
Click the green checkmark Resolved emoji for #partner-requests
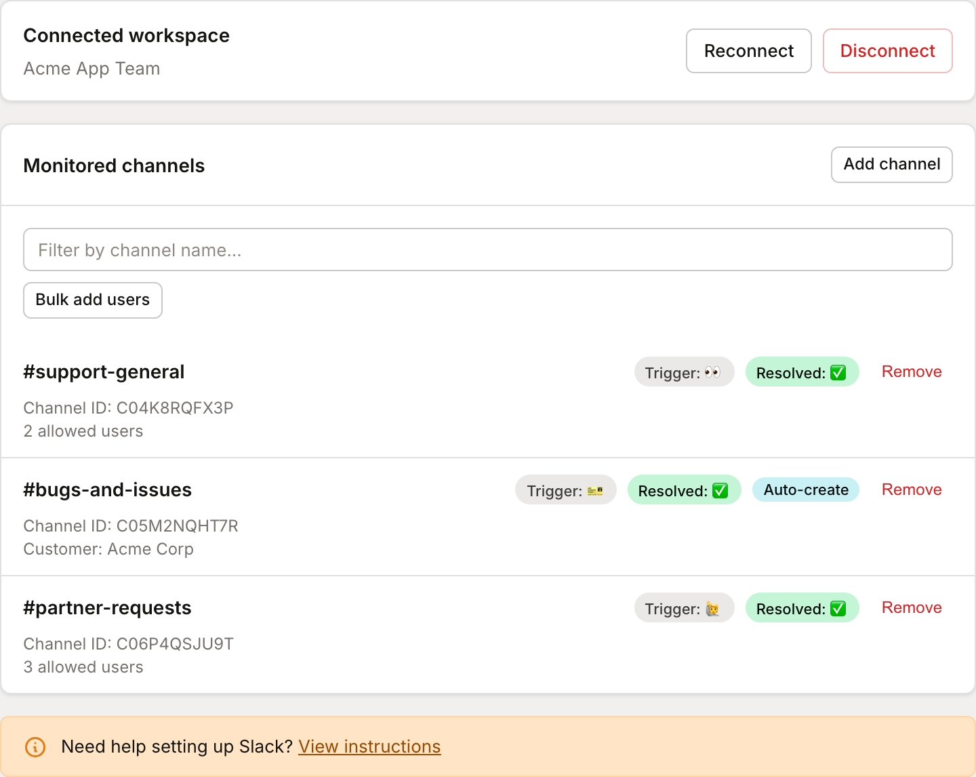(838, 609)
